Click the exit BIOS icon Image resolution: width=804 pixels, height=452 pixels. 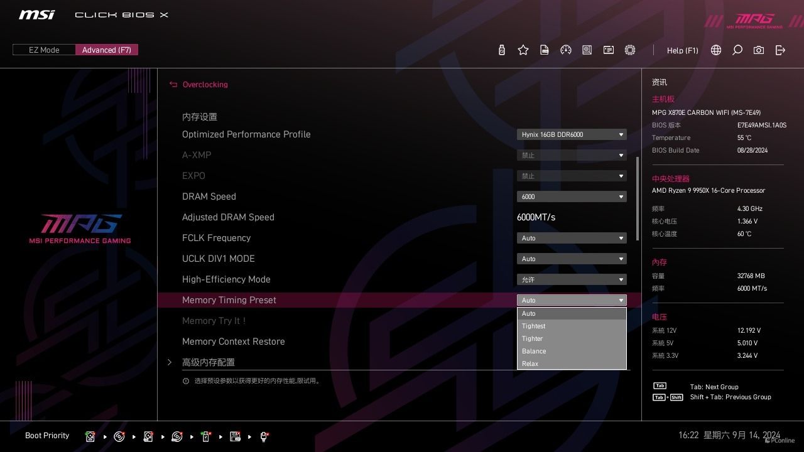(x=780, y=50)
